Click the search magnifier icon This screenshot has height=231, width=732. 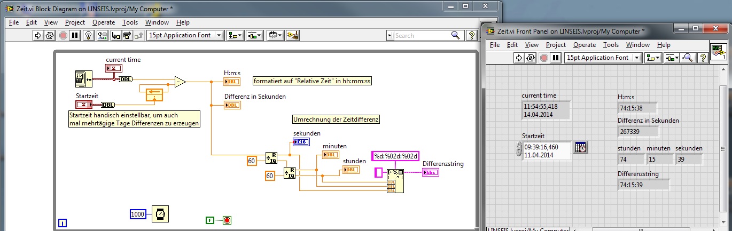click(x=455, y=35)
